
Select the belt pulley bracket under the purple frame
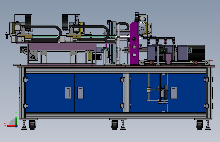[x=33, y=55]
